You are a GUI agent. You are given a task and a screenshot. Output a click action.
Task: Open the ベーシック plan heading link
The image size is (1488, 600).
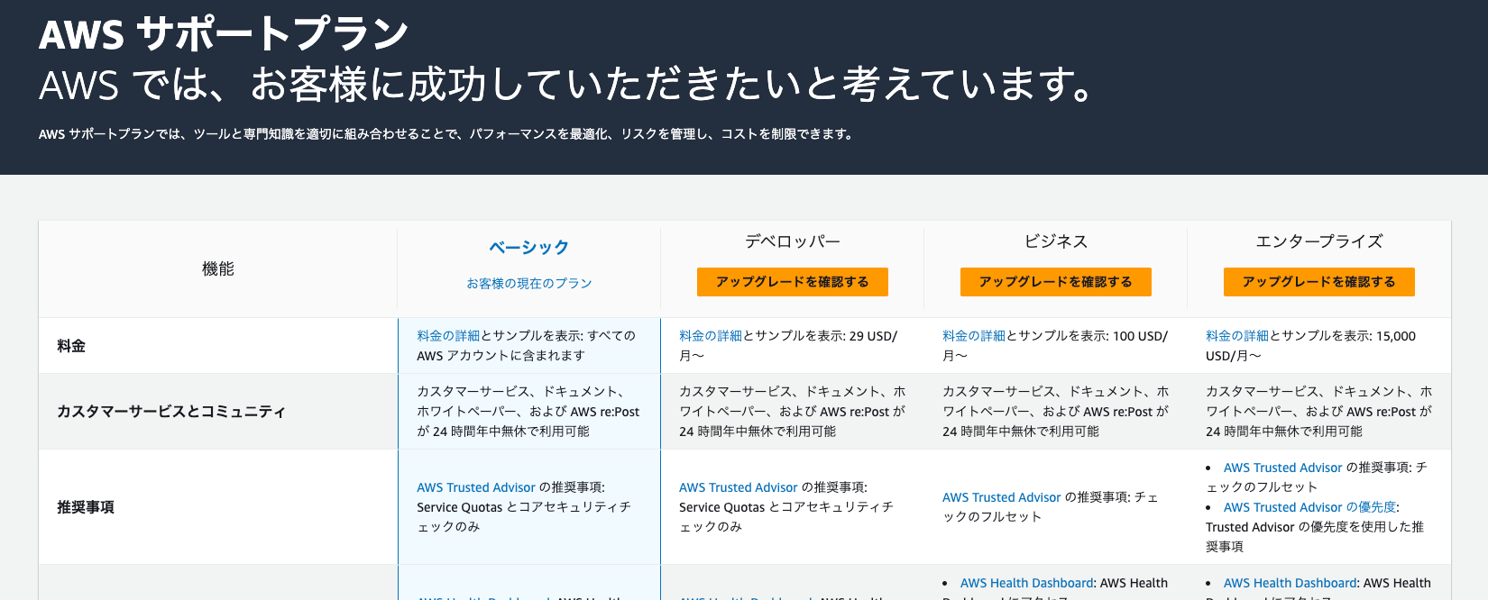pos(528,247)
